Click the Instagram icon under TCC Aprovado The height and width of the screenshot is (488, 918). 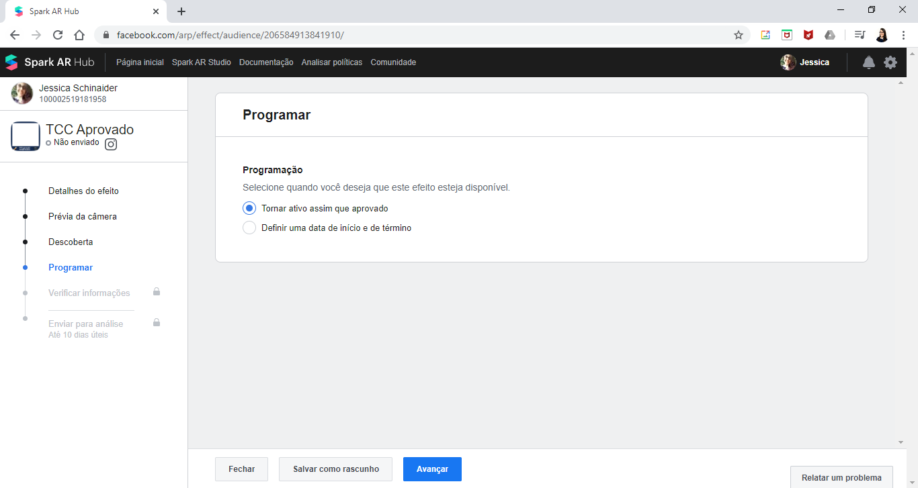[x=111, y=144]
